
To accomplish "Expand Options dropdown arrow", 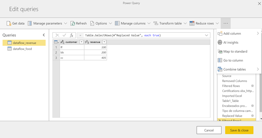I will coord(110,23).
